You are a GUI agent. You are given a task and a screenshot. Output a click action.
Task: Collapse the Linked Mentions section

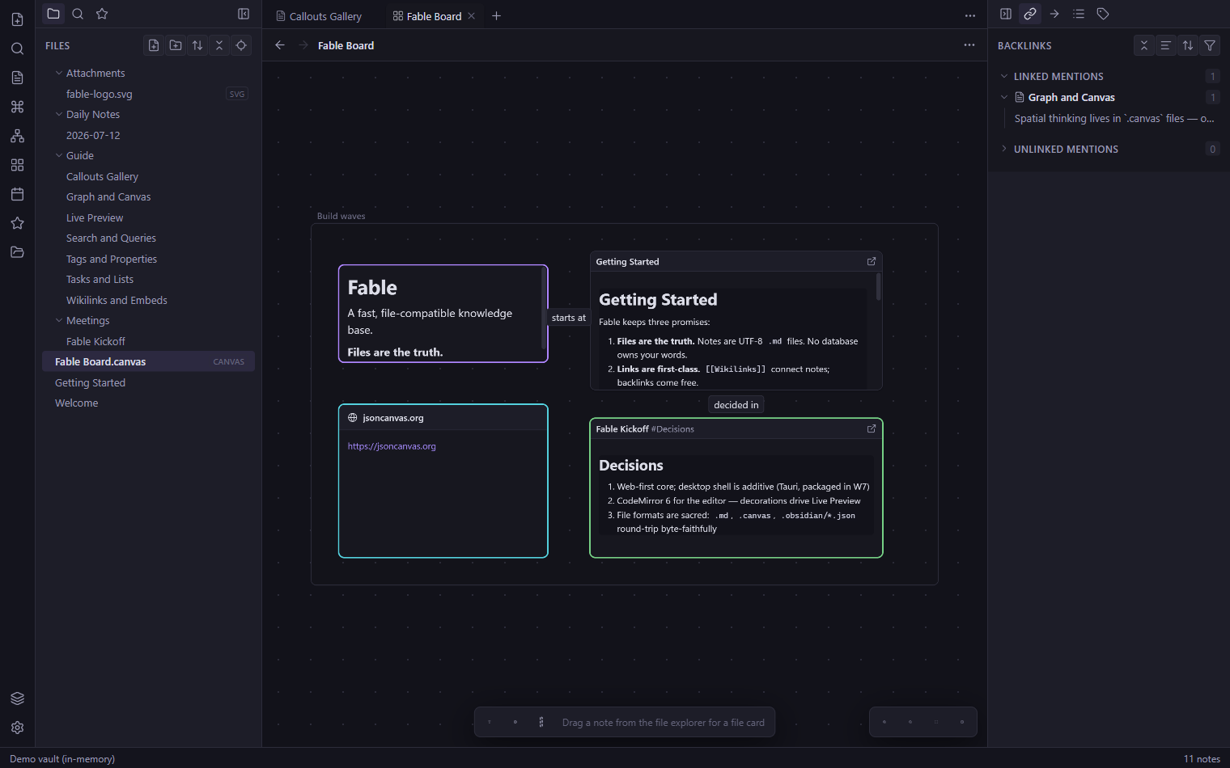(1004, 76)
